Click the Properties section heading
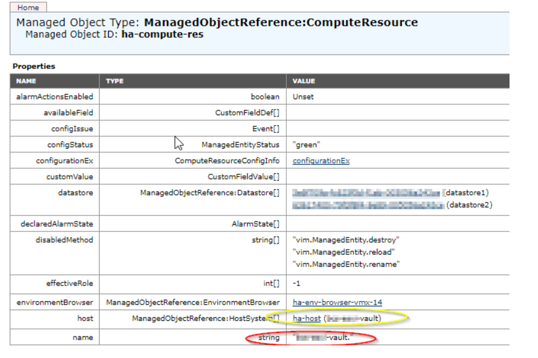 click(34, 67)
